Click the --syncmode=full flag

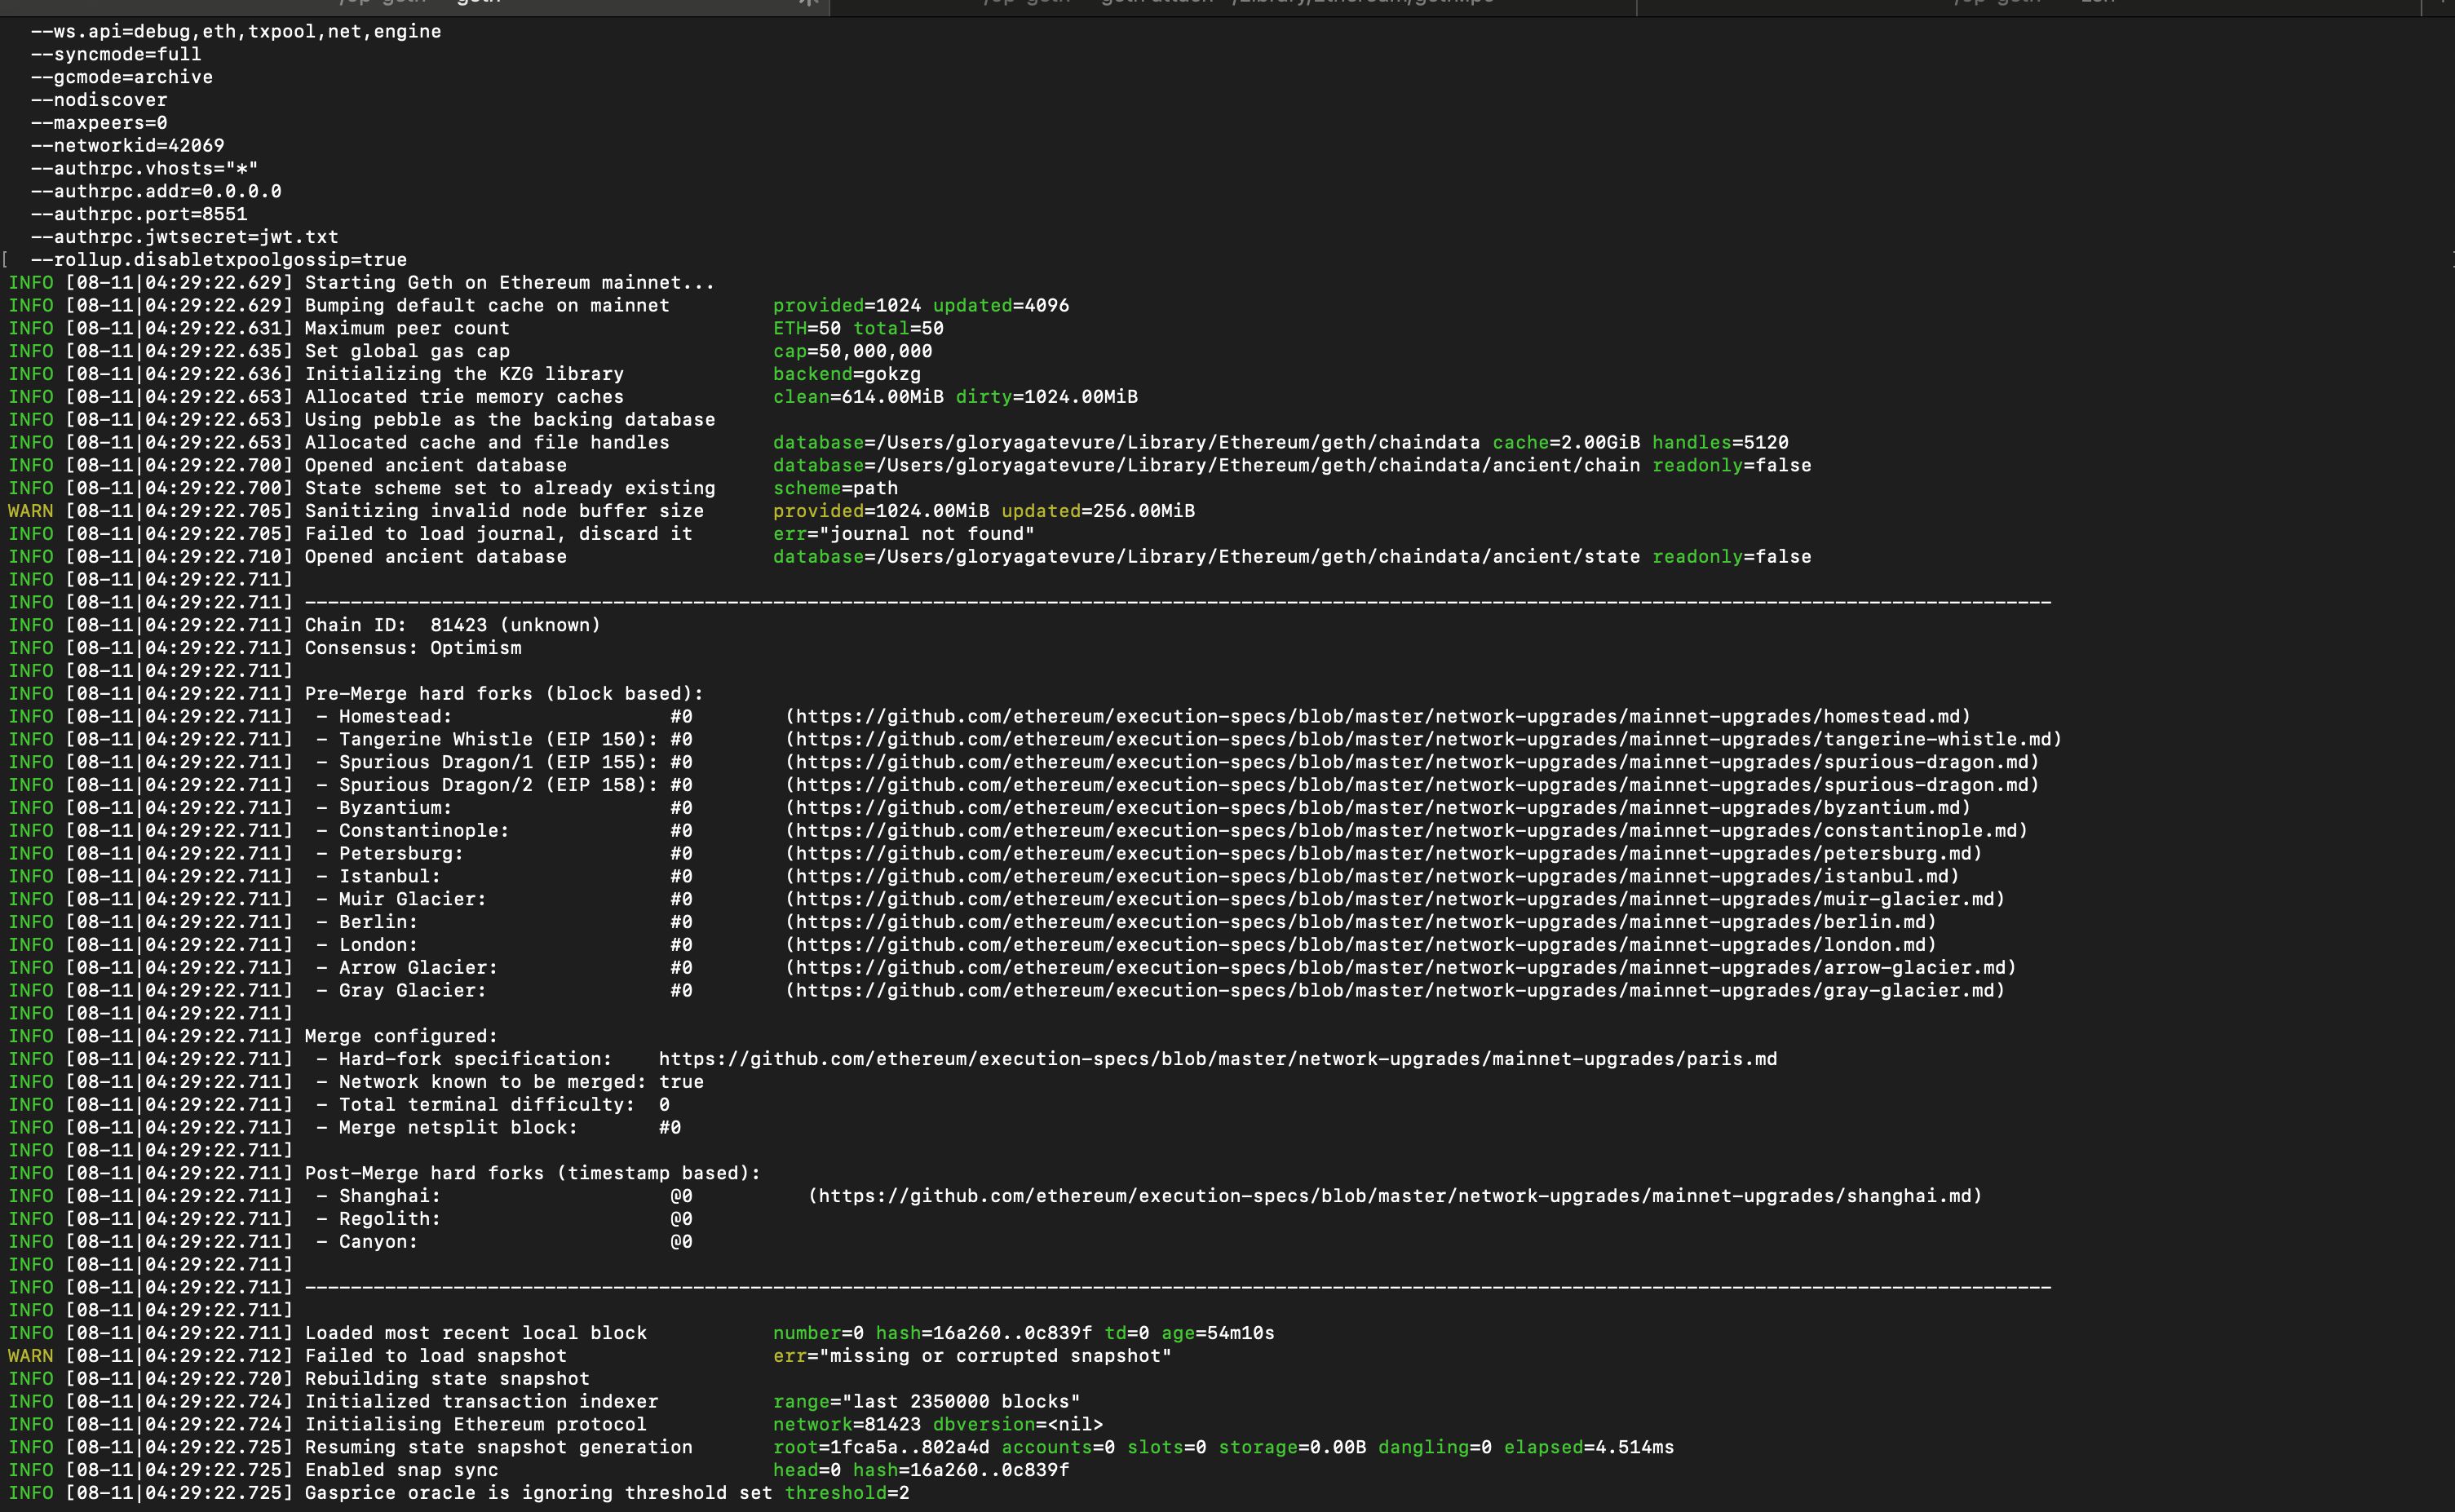(x=116, y=54)
